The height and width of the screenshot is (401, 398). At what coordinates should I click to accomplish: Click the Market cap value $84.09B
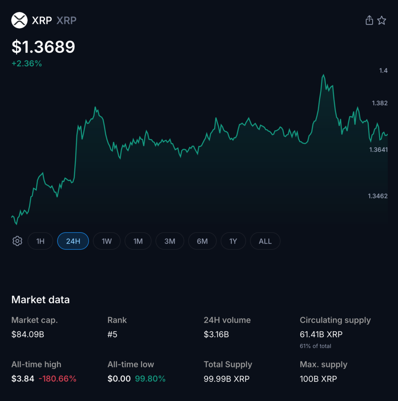tap(33, 334)
